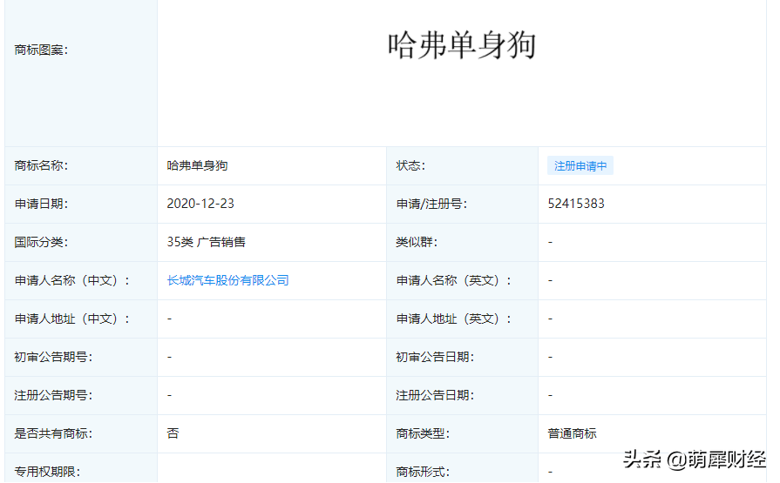780x483 pixels.
Task: Select the 是否共有商标 label
Action: click(53, 433)
